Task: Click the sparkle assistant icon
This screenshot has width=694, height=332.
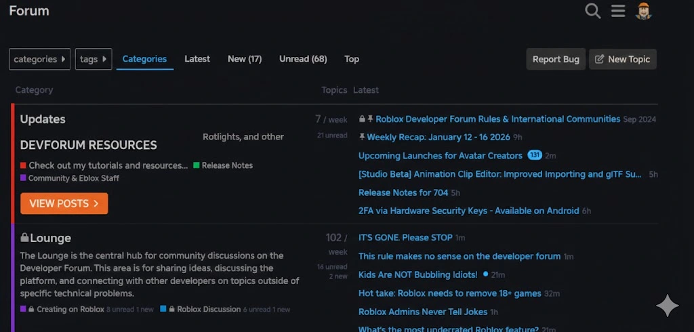Action: (668, 306)
